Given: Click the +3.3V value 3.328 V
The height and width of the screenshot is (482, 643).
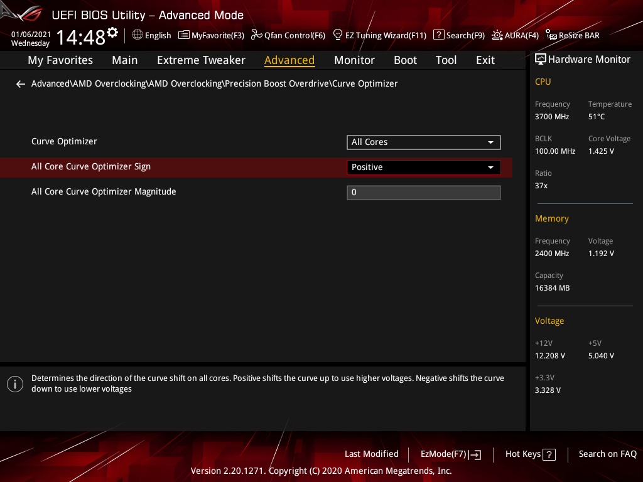Looking at the screenshot, I should (548, 390).
